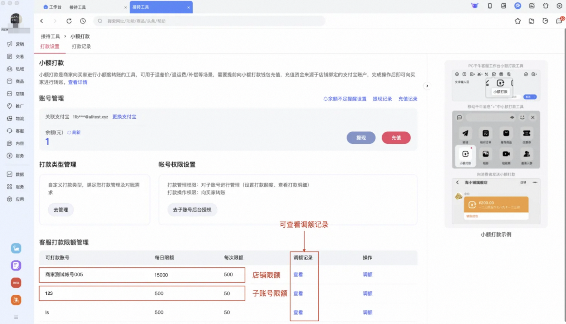Open the 物流 sidebar section
Viewport: 566px width, 324px height.
tap(16, 118)
